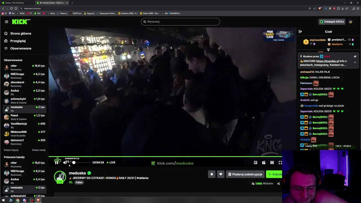Click the Zdobądź KICKs button
The width and height of the screenshot is (361, 203).
tap(332, 22)
